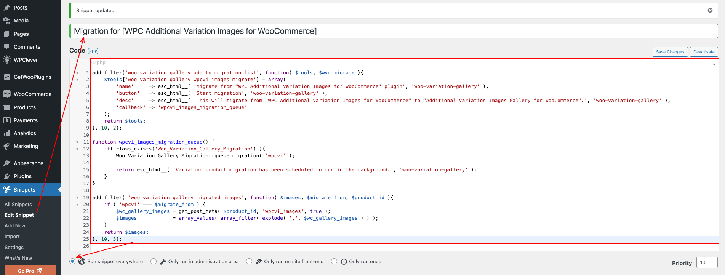Open Appearance menu label
The image size is (725, 275).
tap(29, 163)
